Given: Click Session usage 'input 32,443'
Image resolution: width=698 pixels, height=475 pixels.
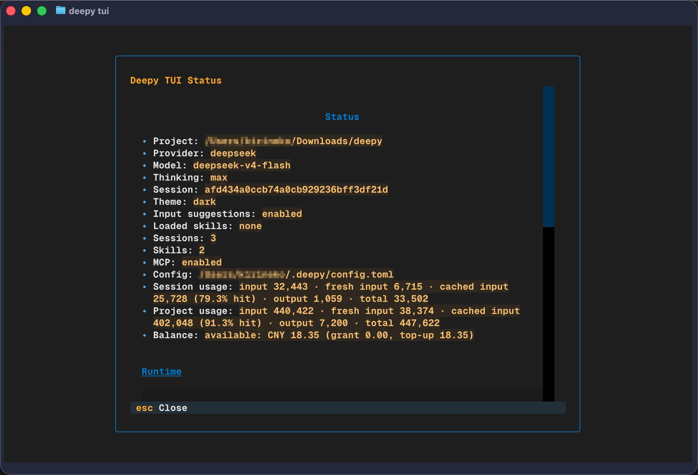Looking at the screenshot, I should [x=273, y=286].
